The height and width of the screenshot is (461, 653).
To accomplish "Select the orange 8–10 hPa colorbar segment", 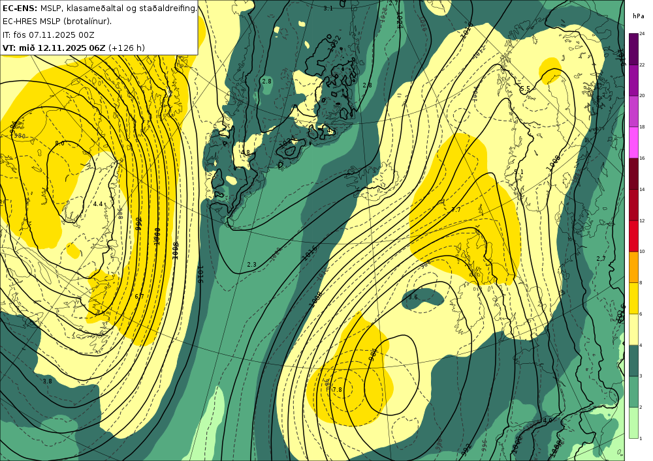I will (633, 267).
